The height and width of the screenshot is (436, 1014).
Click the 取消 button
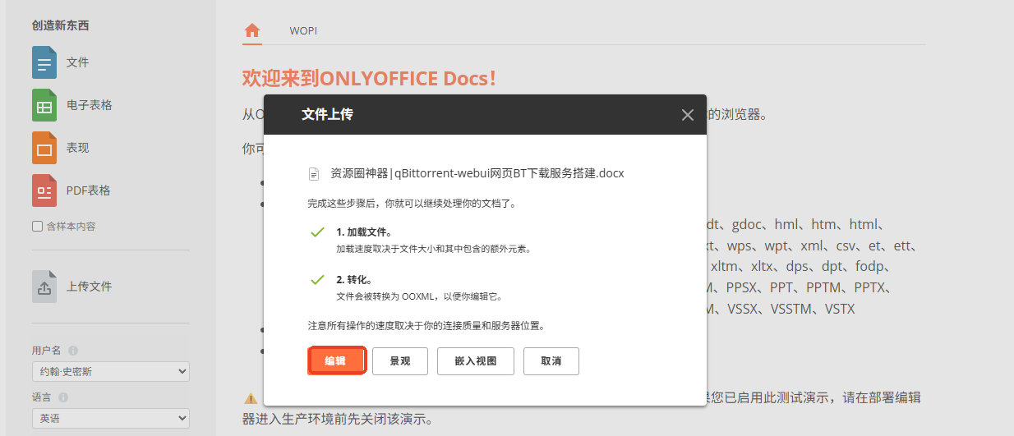(551, 361)
